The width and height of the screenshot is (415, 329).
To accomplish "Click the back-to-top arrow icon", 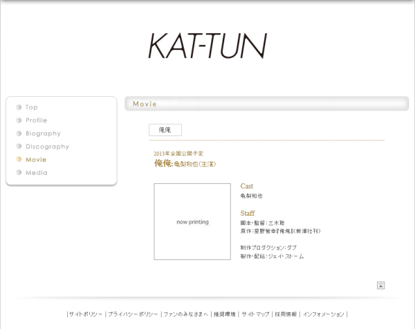I will coord(380,285).
